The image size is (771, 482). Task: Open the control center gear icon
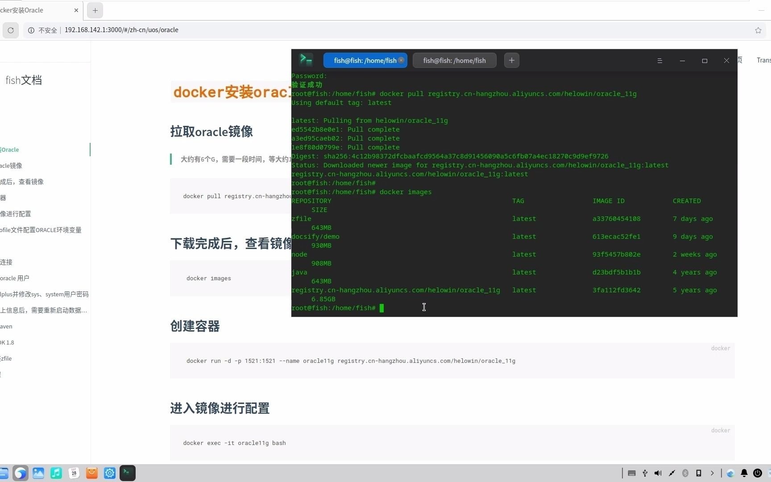pos(110,473)
